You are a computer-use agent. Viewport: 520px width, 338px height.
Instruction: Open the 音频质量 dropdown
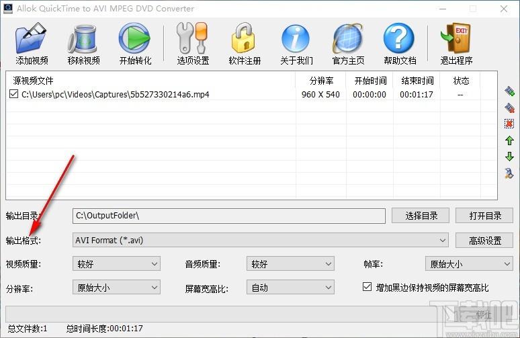click(x=290, y=263)
